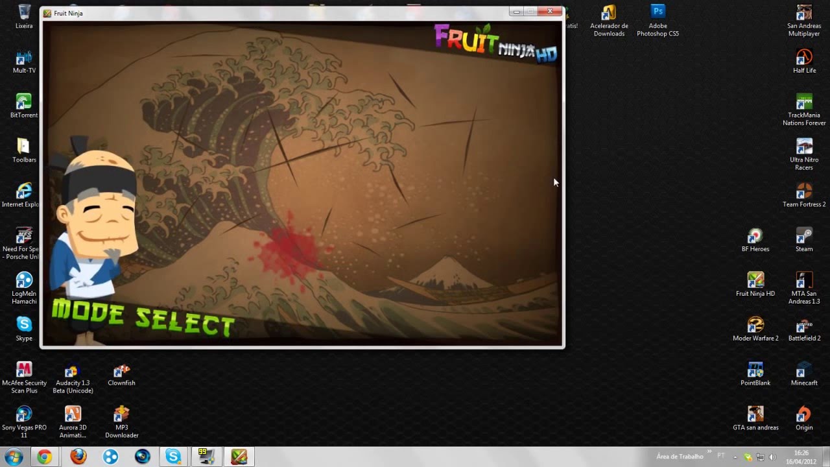Select the Half Life desktop shortcut
The width and height of the screenshot is (830, 467).
pyautogui.click(x=804, y=62)
